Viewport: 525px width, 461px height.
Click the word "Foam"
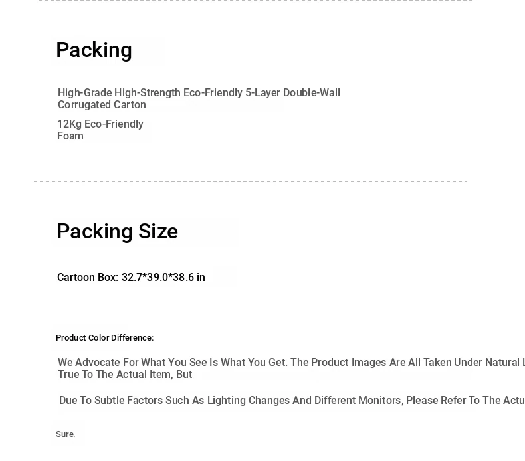click(x=70, y=136)
